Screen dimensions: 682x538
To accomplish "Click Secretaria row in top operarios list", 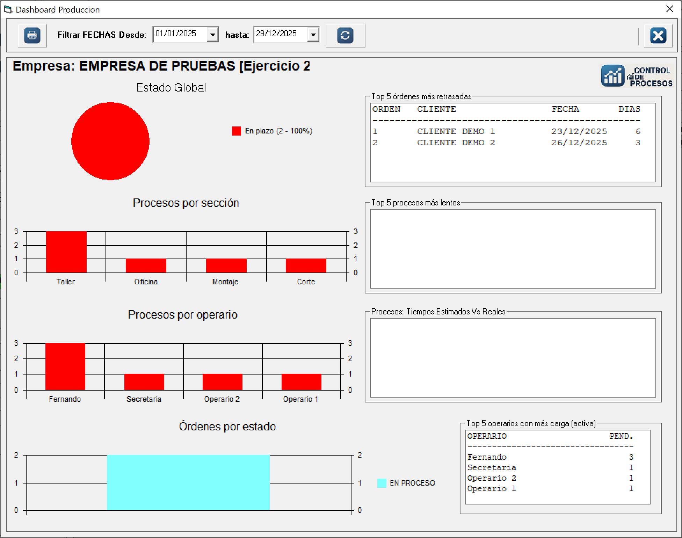I will (x=492, y=468).
